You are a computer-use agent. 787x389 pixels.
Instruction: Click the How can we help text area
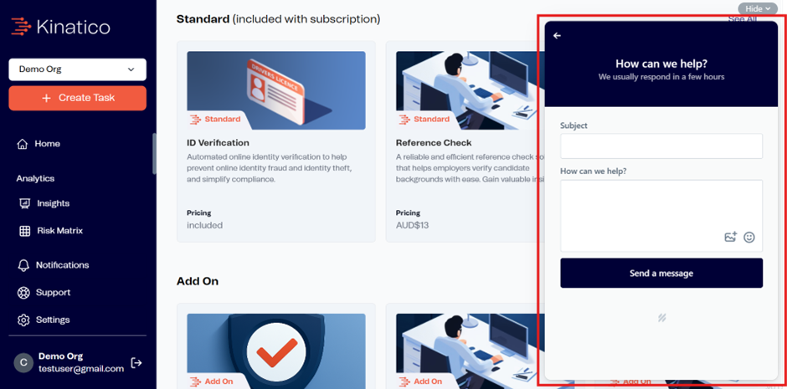pos(661,216)
